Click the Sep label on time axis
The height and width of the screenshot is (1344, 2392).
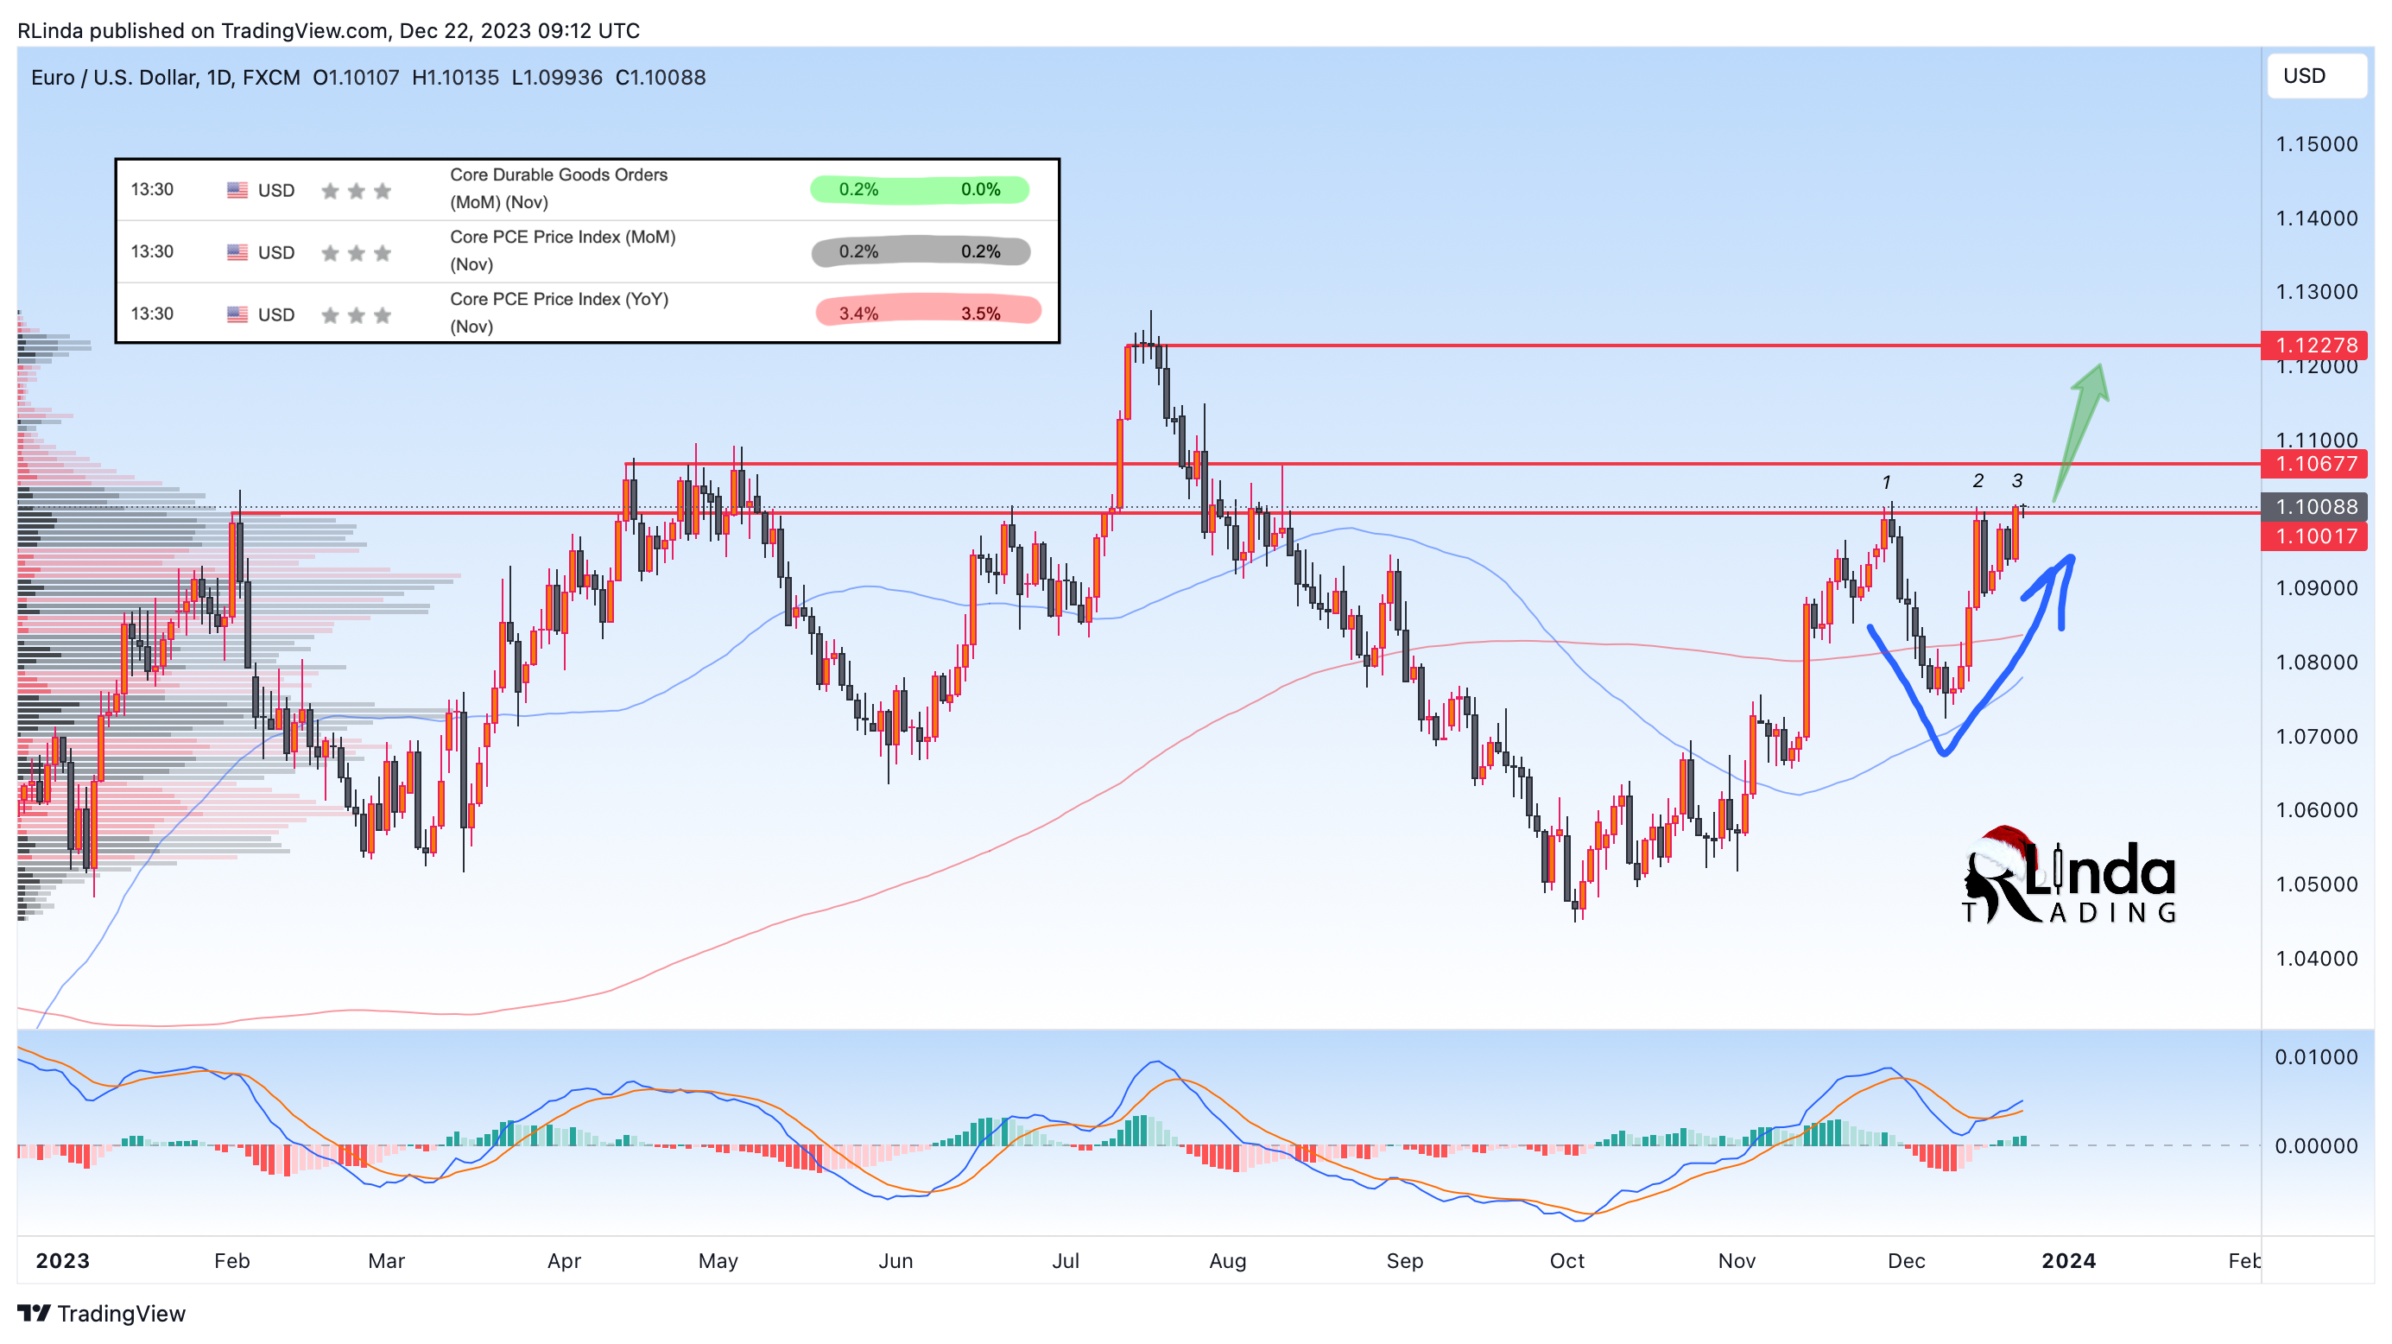tap(1404, 1260)
